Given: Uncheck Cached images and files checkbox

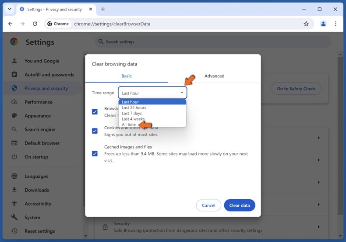Looking at the screenshot, I should [95, 153].
